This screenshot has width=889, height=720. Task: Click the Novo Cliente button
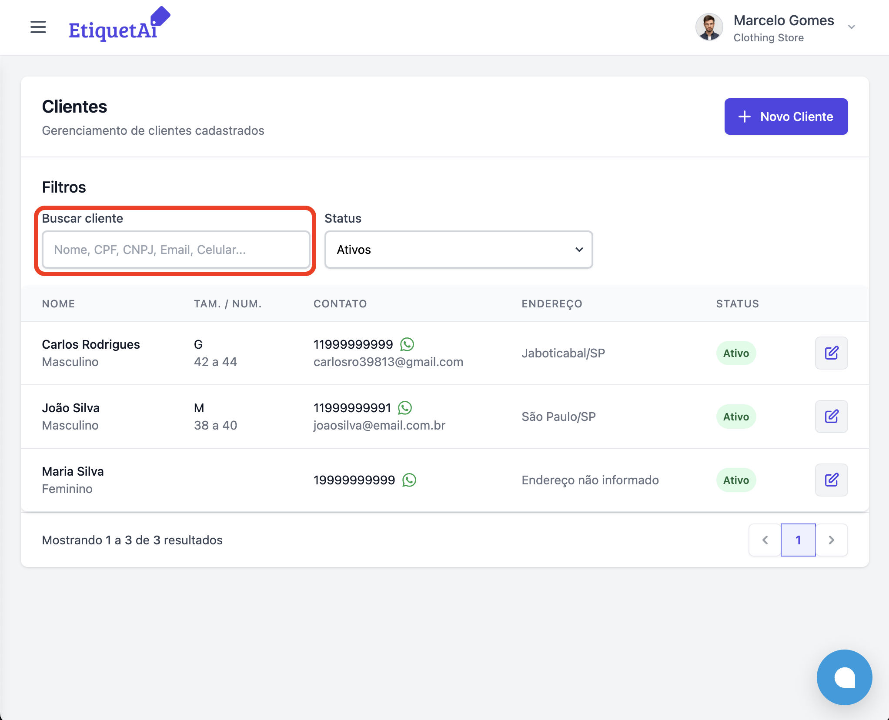(785, 117)
